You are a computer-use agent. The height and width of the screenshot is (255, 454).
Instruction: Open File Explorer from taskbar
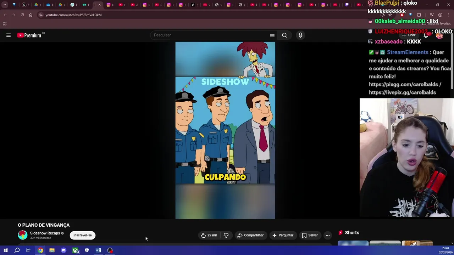(52, 250)
